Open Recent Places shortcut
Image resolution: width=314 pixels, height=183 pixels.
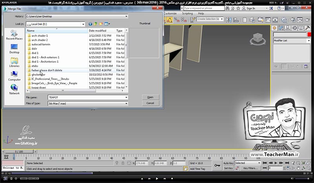coord(14,35)
